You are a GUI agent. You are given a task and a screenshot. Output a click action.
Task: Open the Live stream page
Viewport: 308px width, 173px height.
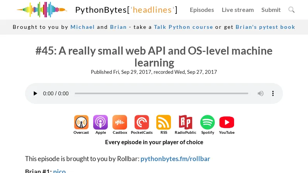[x=238, y=10]
